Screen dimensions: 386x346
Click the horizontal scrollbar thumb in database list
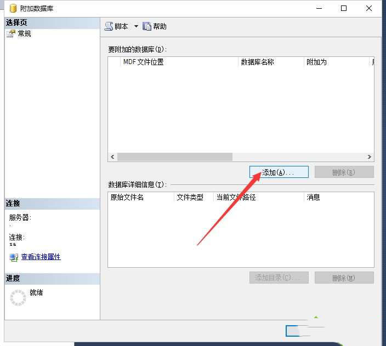pos(175,157)
